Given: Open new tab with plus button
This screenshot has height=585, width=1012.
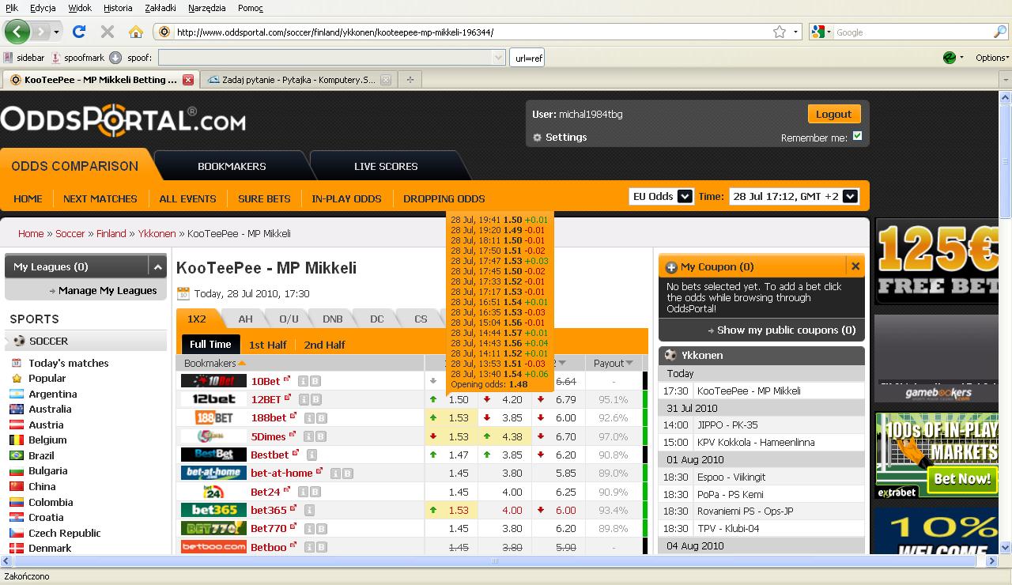Looking at the screenshot, I should pos(410,79).
